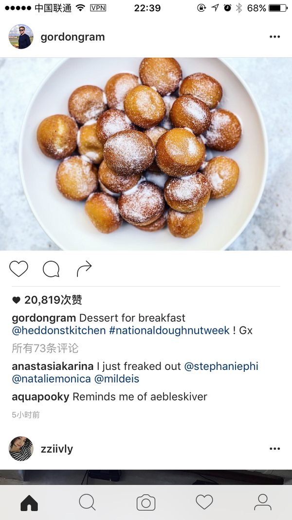The image size is (292, 520).
Task: Go to Home tab in bottom bar
Action: pyautogui.click(x=29, y=503)
